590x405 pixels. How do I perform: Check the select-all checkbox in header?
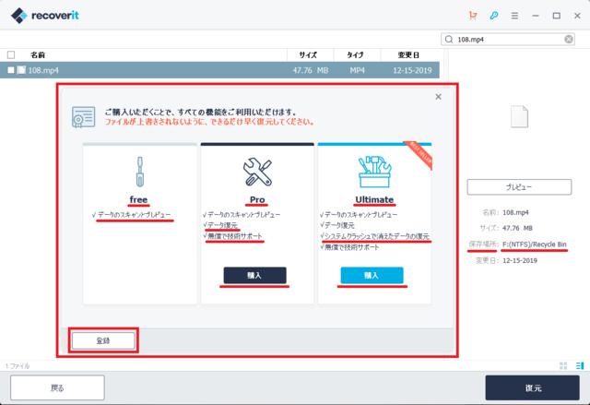coord(11,55)
